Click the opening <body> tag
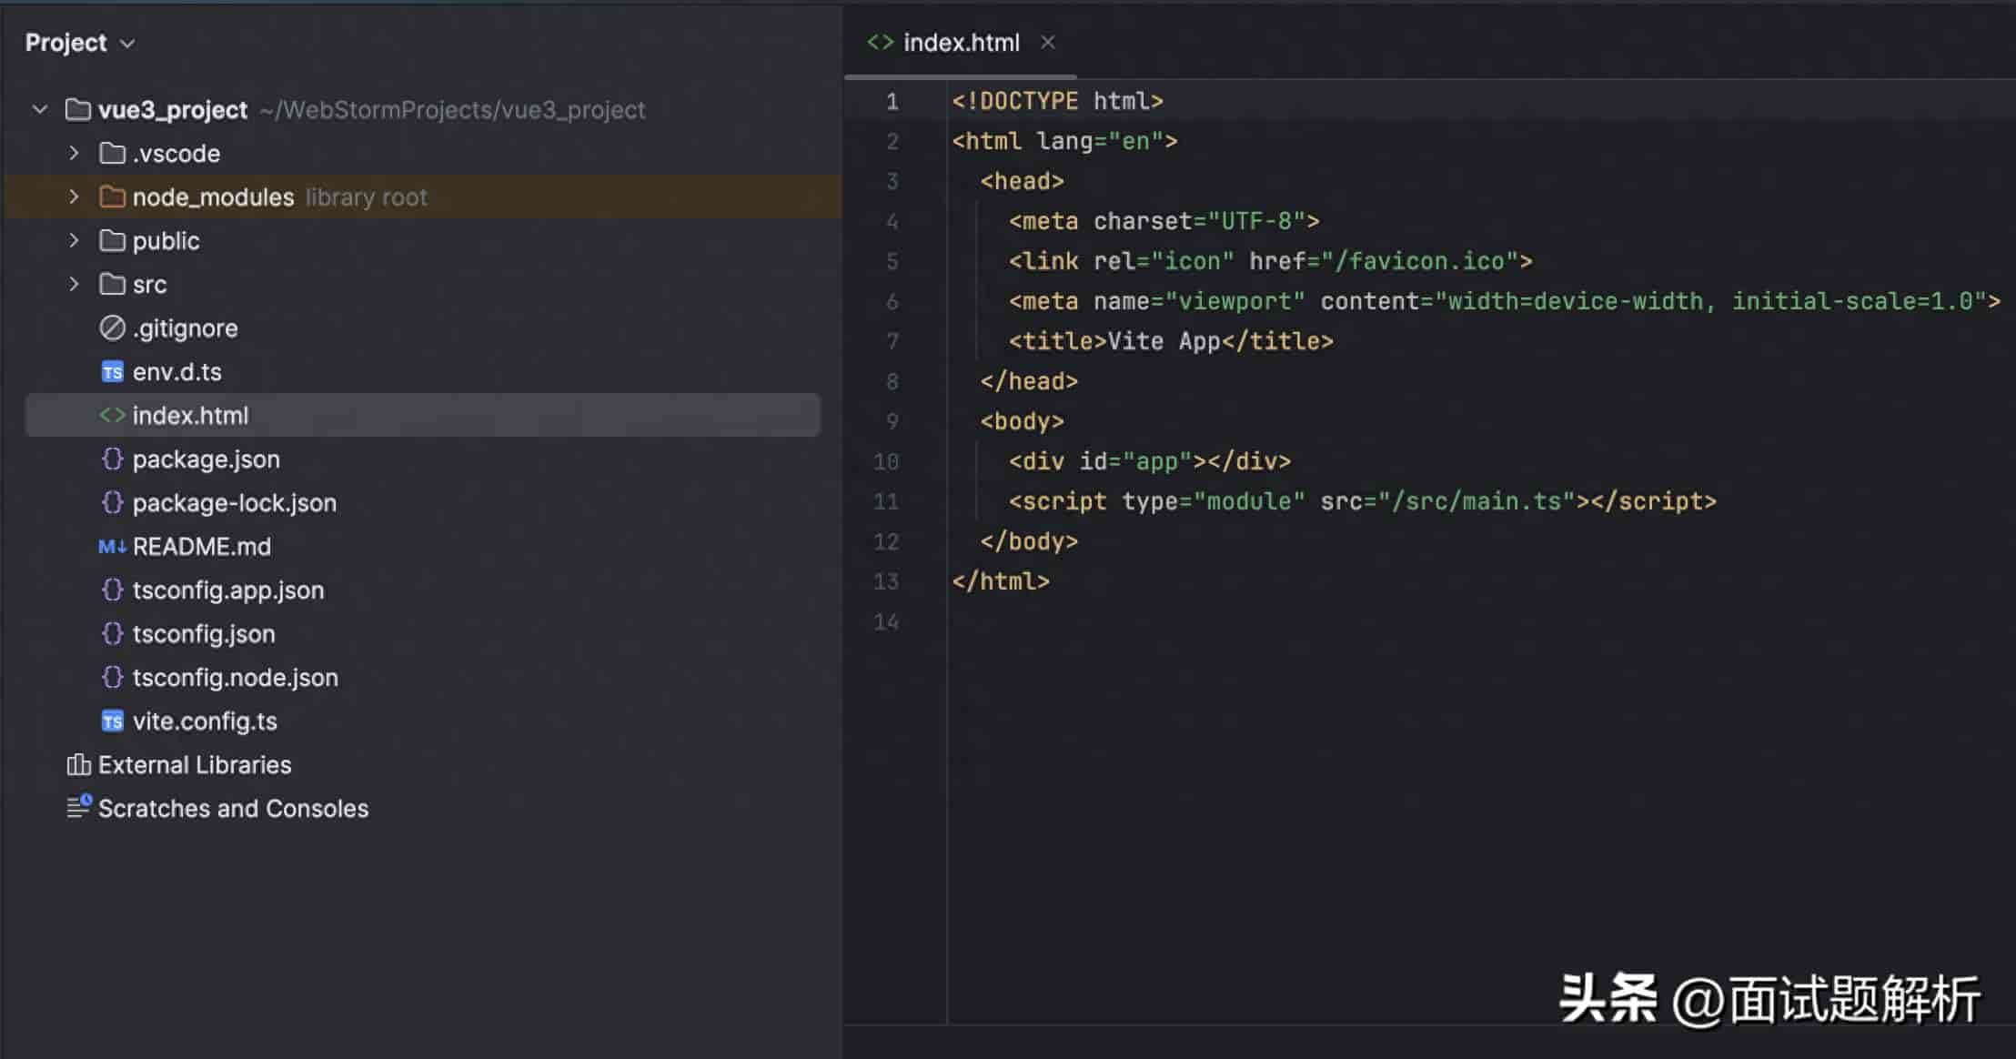This screenshot has height=1059, width=2016. 1023,421
